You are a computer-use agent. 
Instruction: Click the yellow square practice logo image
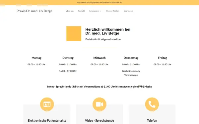point(74,33)
